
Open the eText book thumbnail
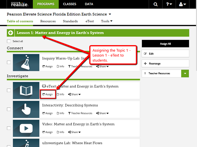coord(26,90)
